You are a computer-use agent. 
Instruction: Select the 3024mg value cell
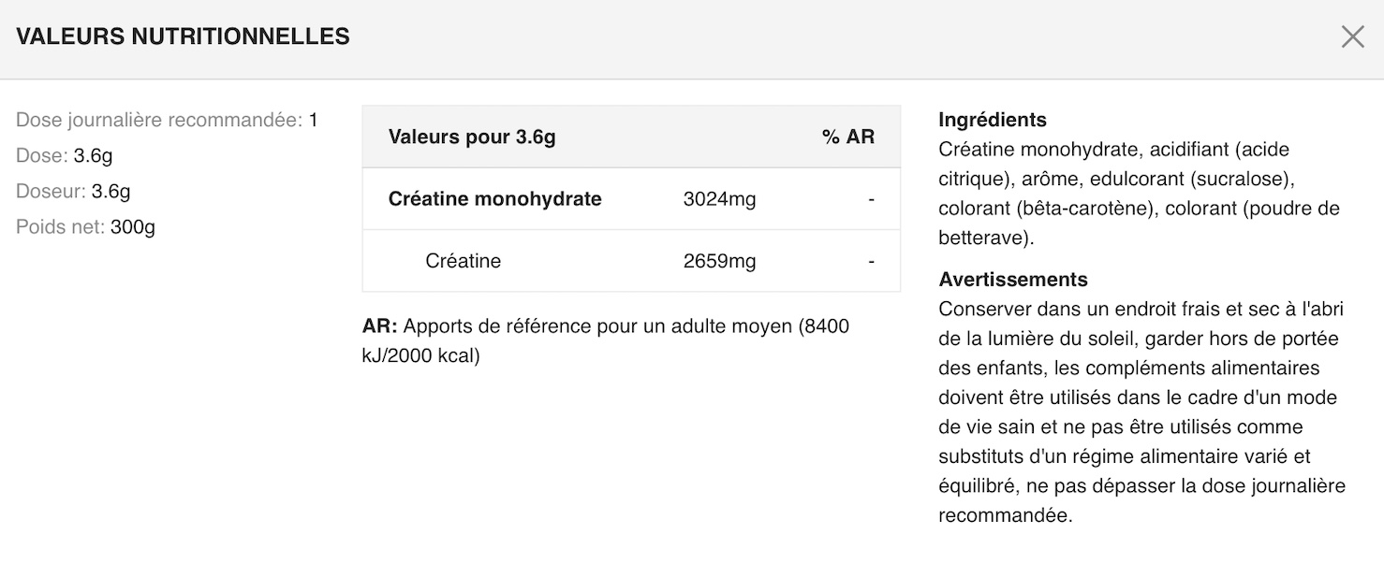pos(718,198)
